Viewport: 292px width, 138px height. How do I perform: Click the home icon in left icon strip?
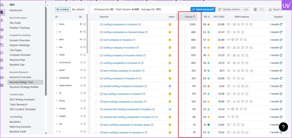2,5
